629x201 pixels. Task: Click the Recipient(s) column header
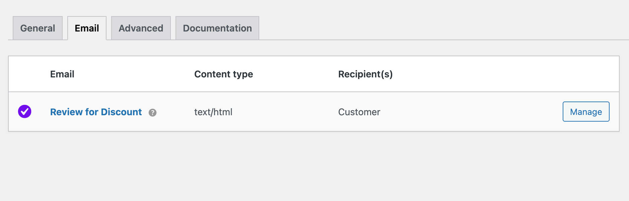[x=365, y=74]
